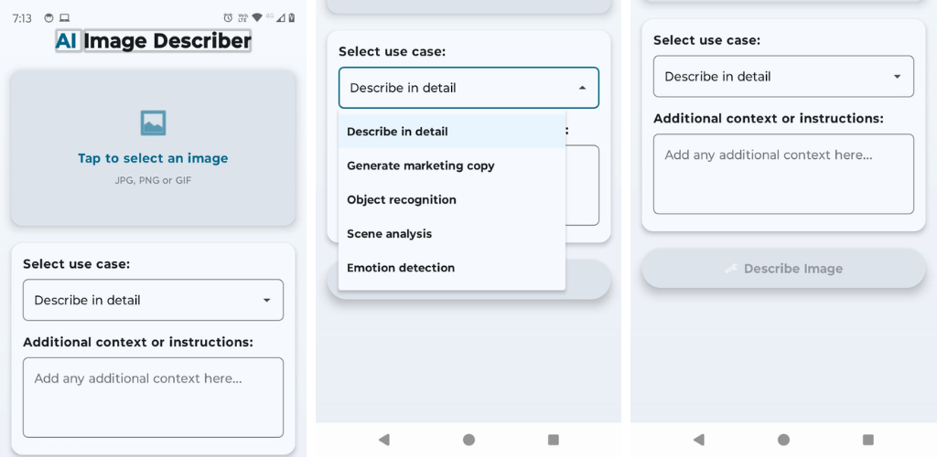
Task: Tap the recents square in right screen's navigation bar
Action: tap(868, 440)
